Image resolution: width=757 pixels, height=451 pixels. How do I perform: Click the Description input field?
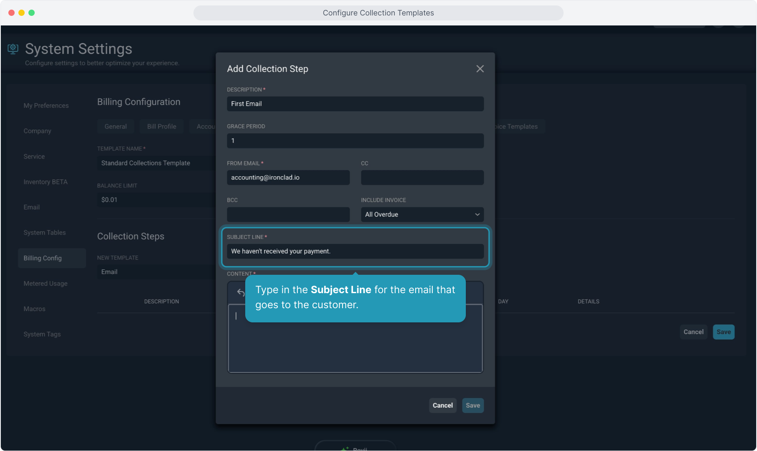[x=355, y=104]
